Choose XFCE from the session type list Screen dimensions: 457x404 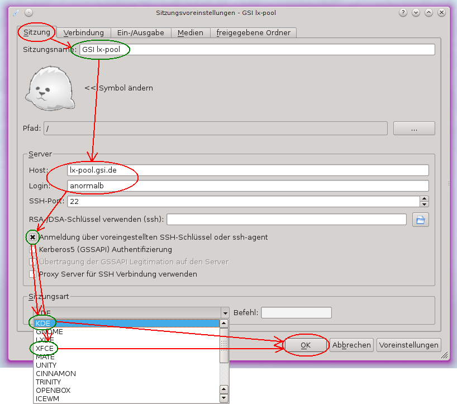pyautogui.click(x=126, y=348)
